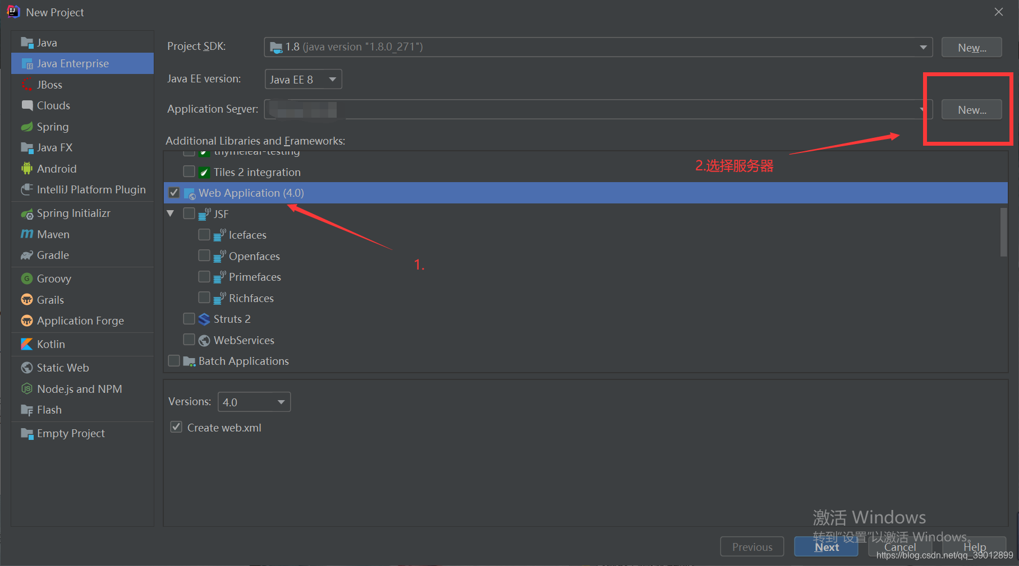Image resolution: width=1019 pixels, height=566 pixels.
Task: Choose the Kotlin project type
Action: coord(82,344)
